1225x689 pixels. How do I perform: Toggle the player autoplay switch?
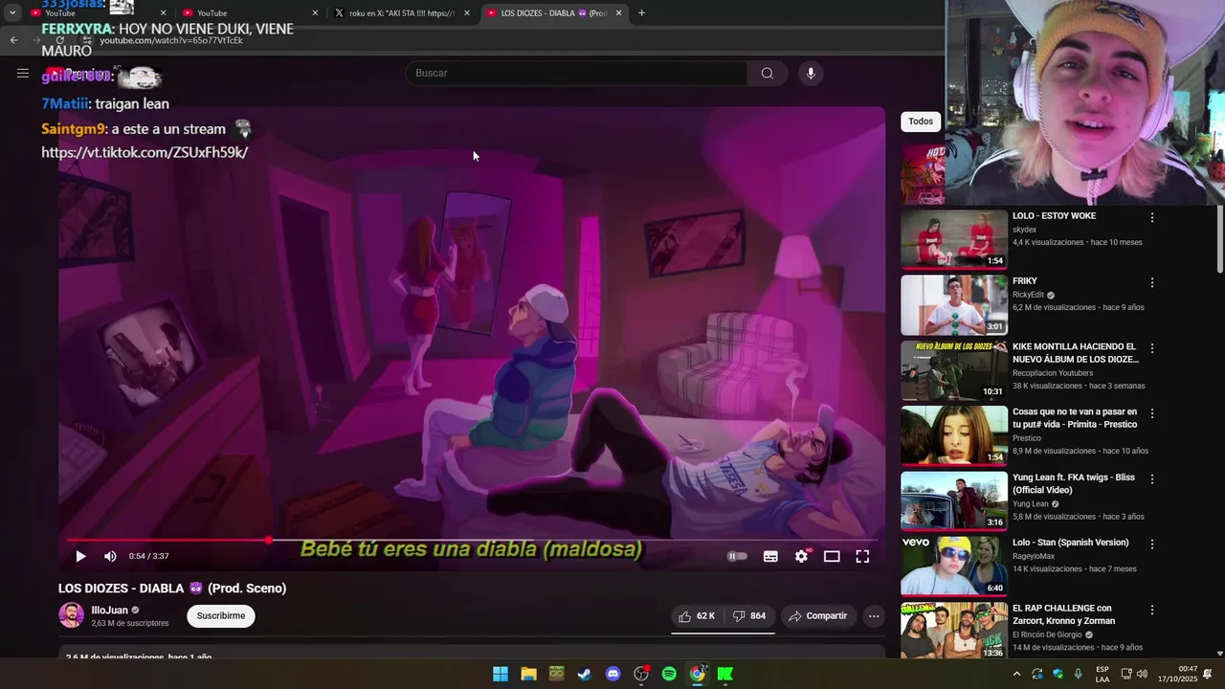pos(737,556)
